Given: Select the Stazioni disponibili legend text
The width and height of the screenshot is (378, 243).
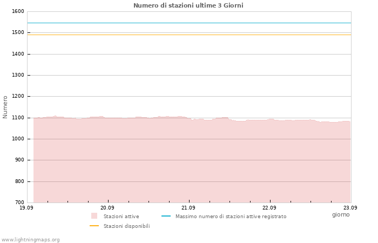Looking at the screenshot, I should [x=127, y=226].
